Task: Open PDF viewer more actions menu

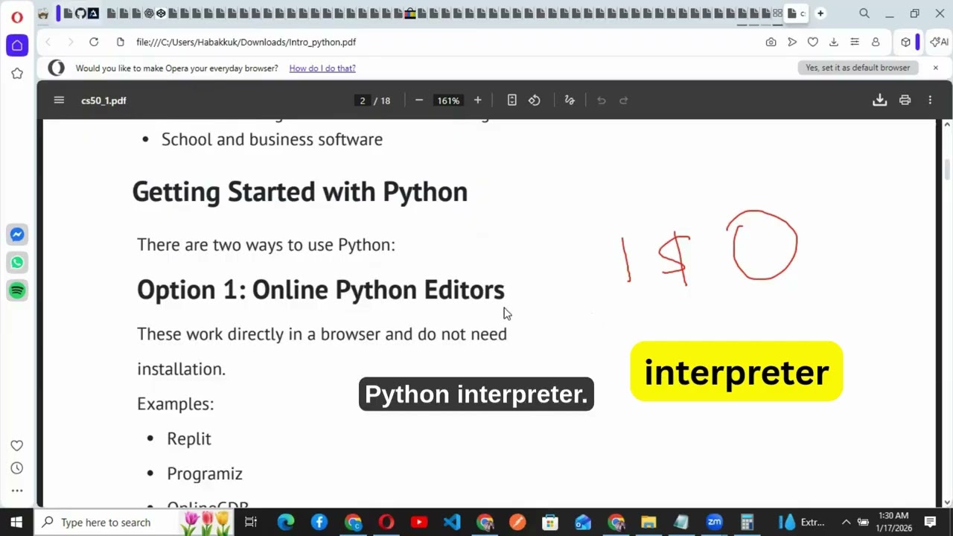Action: tap(930, 100)
